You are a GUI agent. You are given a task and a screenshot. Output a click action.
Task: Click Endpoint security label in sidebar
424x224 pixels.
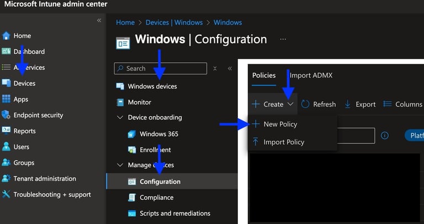pyautogui.click(x=39, y=115)
